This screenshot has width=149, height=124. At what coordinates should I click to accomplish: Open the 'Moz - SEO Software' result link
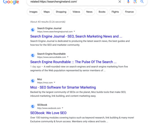pos(63,88)
